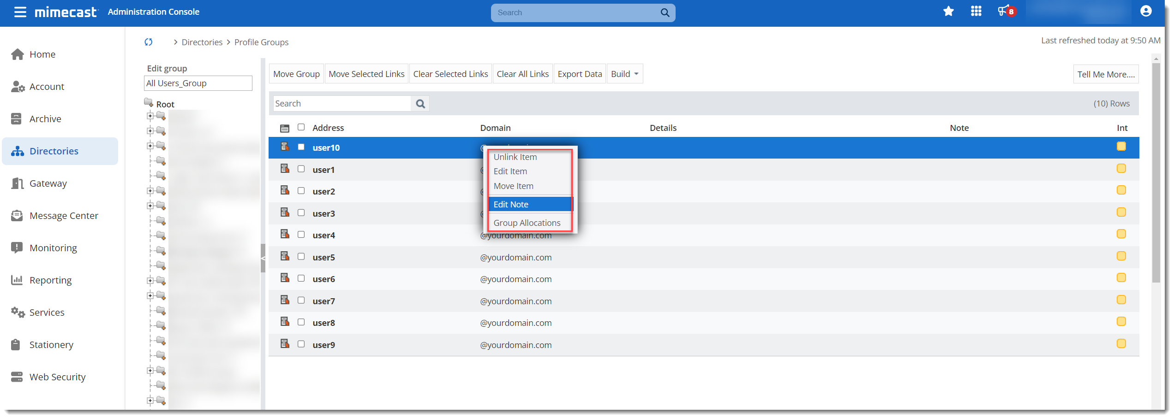The image size is (1174, 419).
Task: Click the Edit group name field
Action: click(x=198, y=83)
